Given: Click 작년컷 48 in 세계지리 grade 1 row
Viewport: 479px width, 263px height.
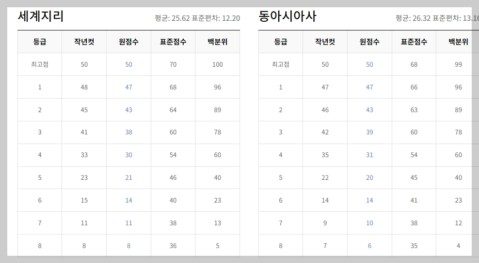Looking at the screenshot, I should tap(84, 87).
